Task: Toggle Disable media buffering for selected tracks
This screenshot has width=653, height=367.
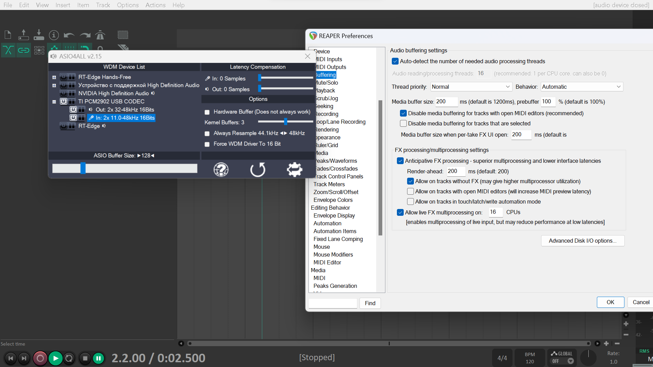Action: 403,123
